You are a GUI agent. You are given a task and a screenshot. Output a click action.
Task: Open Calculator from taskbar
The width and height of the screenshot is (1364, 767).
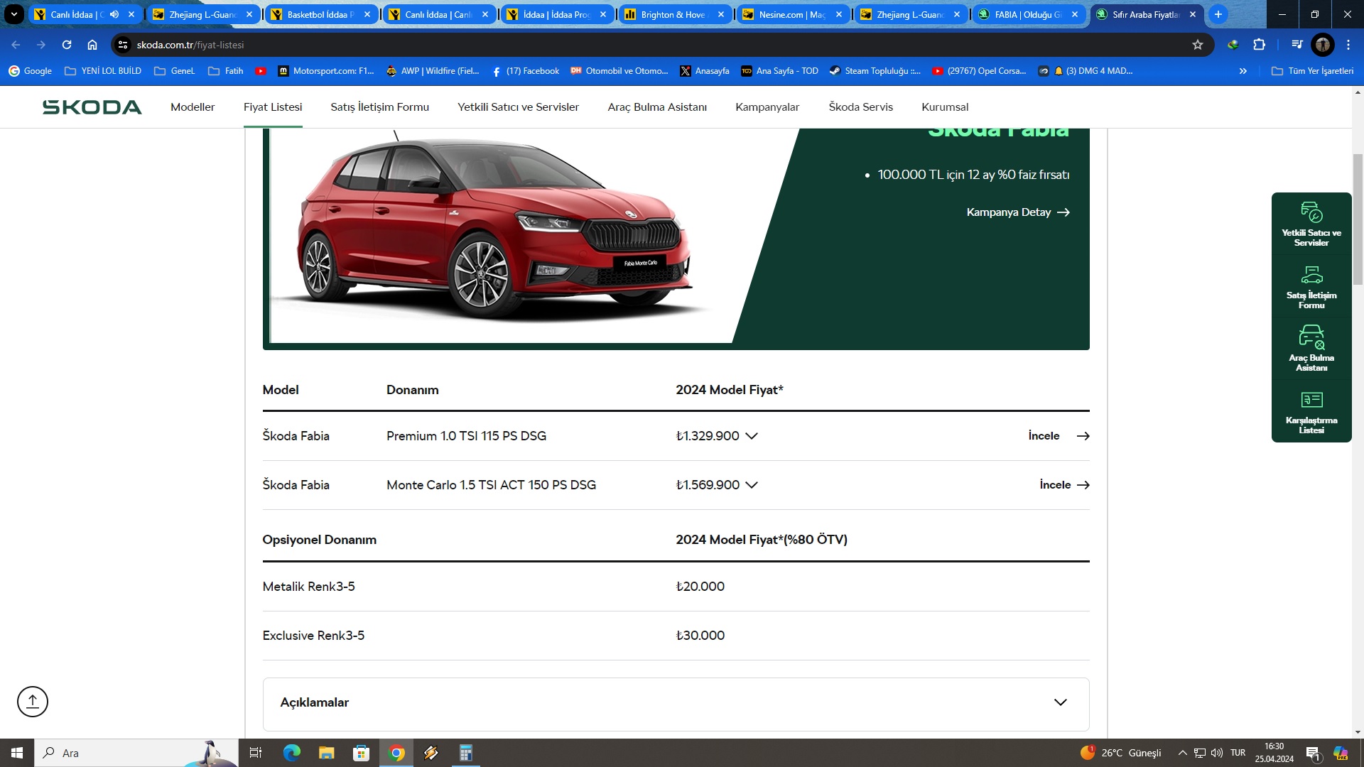click(466, 753)
